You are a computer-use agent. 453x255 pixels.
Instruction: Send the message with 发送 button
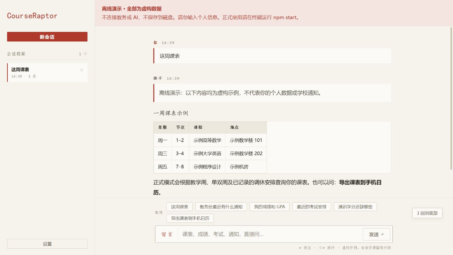[376, 234]
